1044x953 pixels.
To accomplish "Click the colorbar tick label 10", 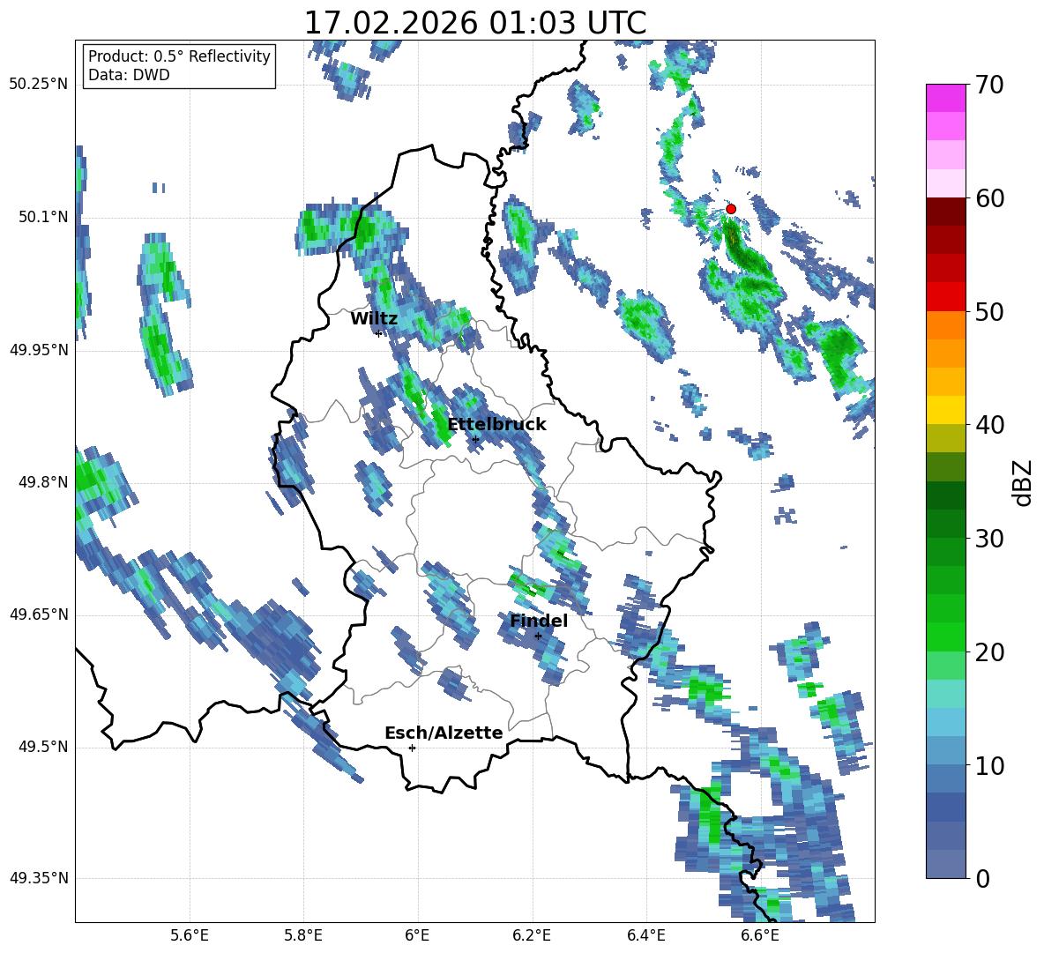I will pos(989,765).
